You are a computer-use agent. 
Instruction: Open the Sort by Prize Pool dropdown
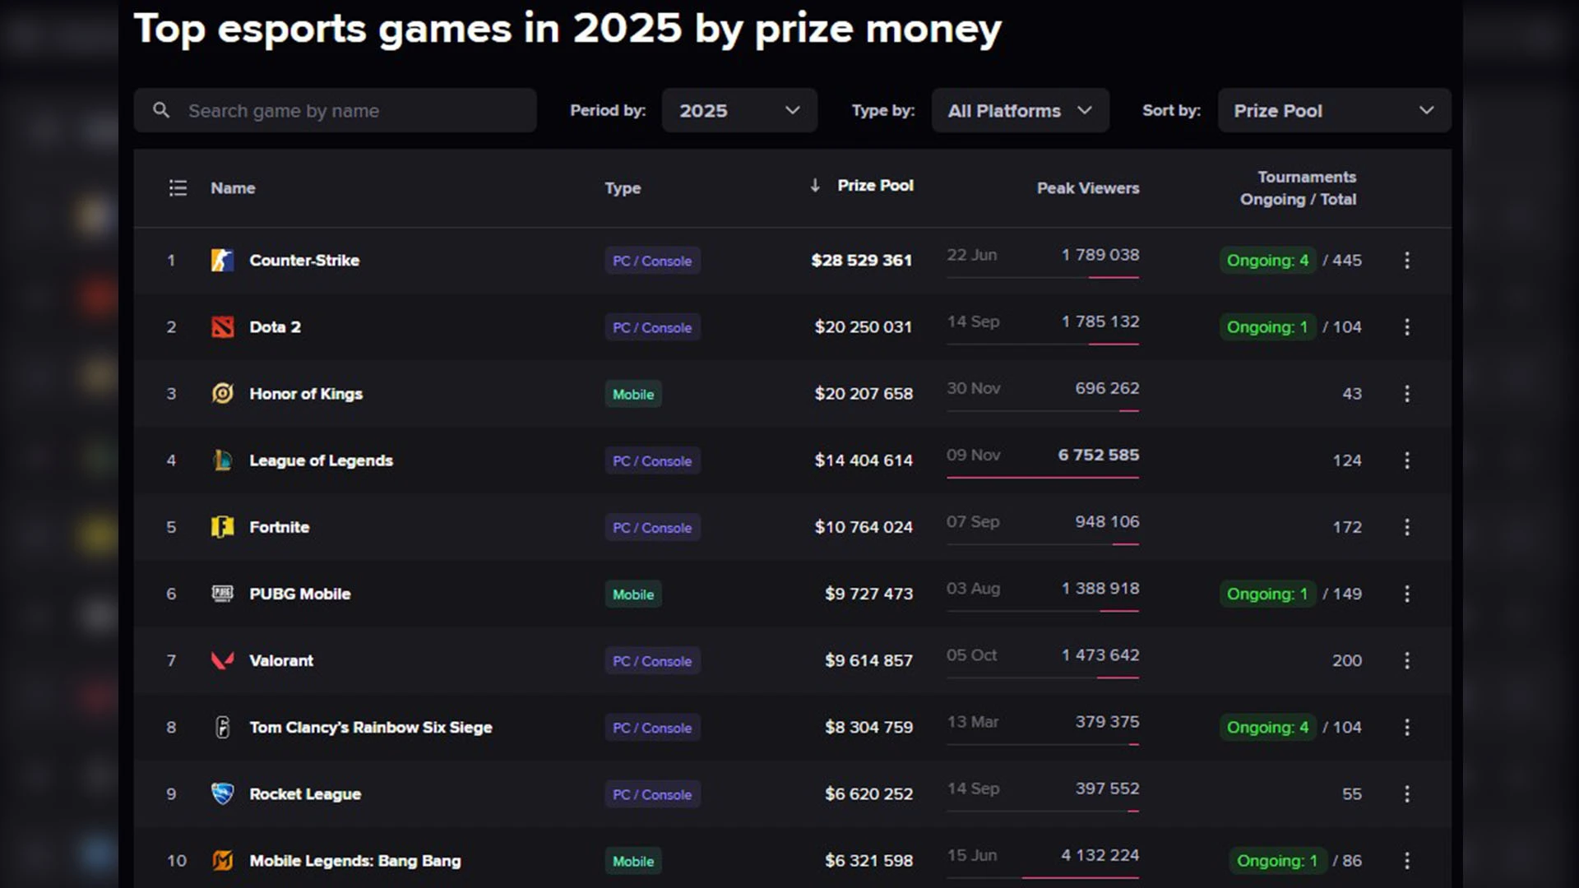pyautogui.click(x=1334, y=110)
